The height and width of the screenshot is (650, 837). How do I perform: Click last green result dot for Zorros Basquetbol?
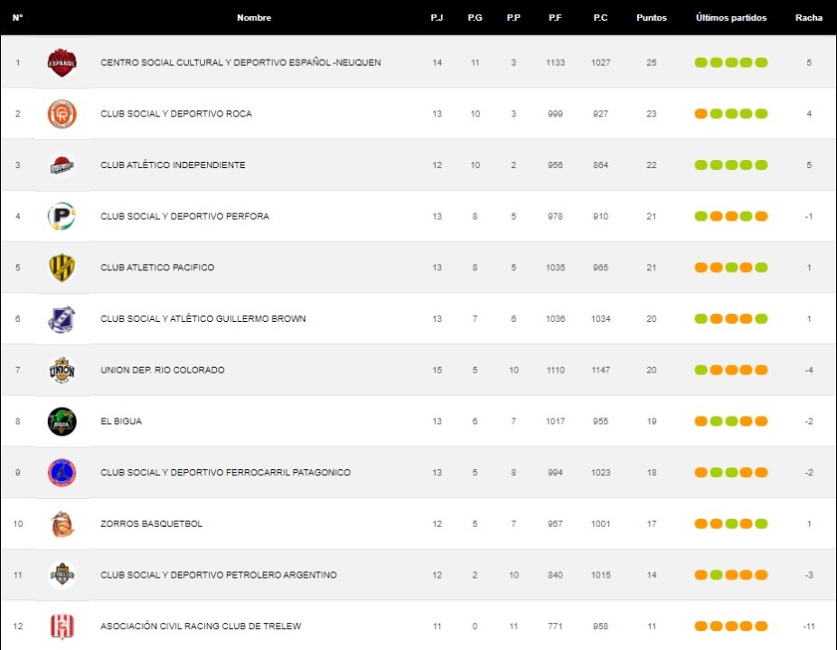(761, 524)
